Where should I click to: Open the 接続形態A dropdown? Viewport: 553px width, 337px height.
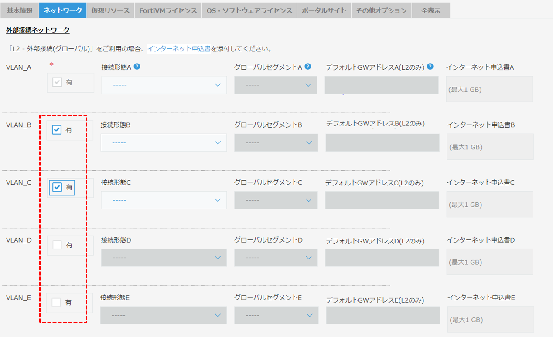164,85
